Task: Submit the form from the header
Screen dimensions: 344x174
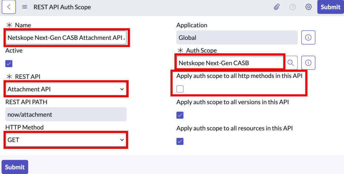Action: tap(331, 7)
